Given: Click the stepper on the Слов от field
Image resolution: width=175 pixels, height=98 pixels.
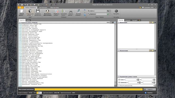Looking at the screenshot, I should [x=138, y=80].
